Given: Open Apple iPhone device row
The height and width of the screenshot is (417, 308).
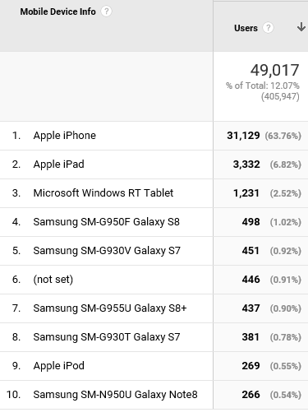Looking at the screenshot, I should point(65,136).
